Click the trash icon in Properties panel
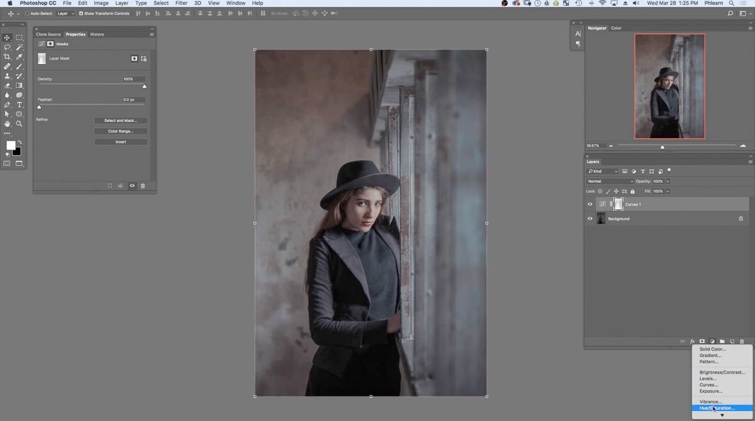This screenshot has height=421, width=755. 143,186
